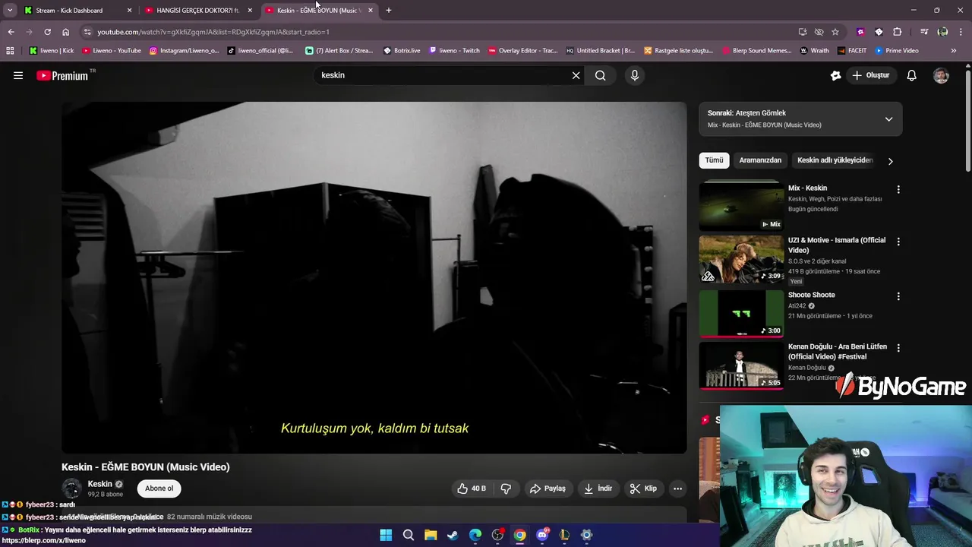
Task: Select the Aramanızdan filter chip
Action: pos(760,160)
